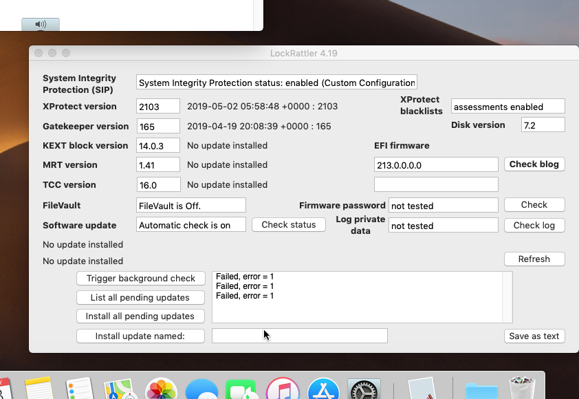Trigger a background check
Image resolution: width=579 pixels, height=399 pixels.
(x=141, y=278)
